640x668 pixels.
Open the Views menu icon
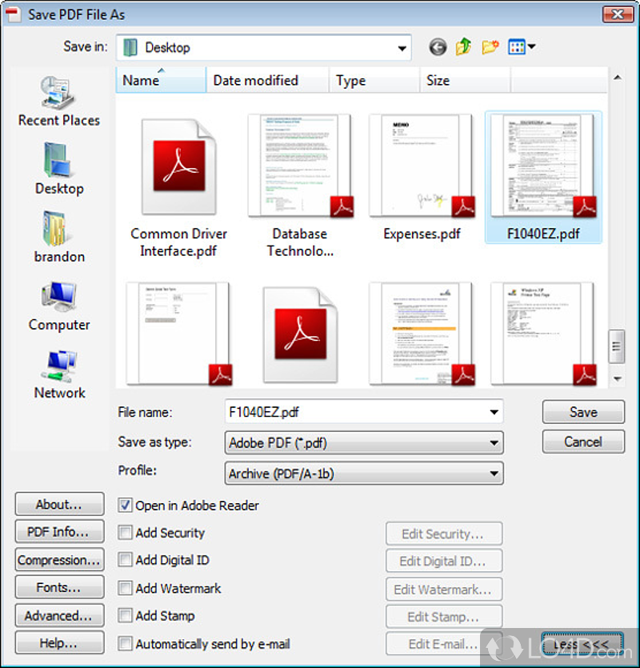click(x=517, y=47)
